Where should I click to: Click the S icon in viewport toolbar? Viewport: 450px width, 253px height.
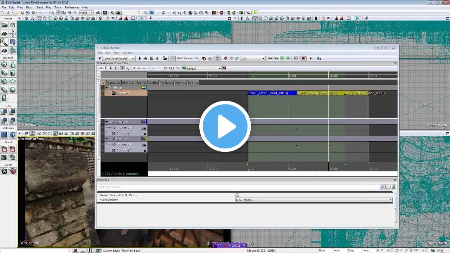tap(26, 18)
